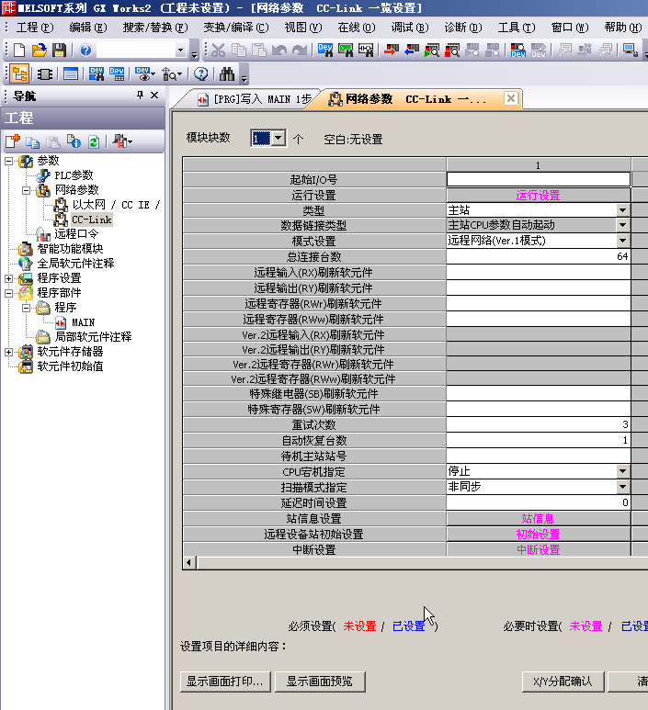Save the project with the floppy disk icon

point(58,50)
